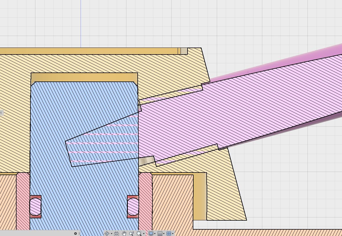This screenshot has height=236, width=342.
Task: Activate the Pan hand tool
Action: [124, 234]
